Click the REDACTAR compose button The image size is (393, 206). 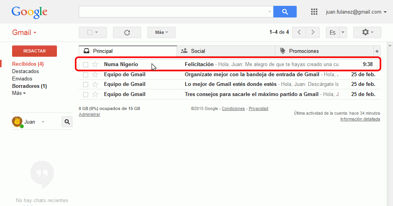point(34,51)
